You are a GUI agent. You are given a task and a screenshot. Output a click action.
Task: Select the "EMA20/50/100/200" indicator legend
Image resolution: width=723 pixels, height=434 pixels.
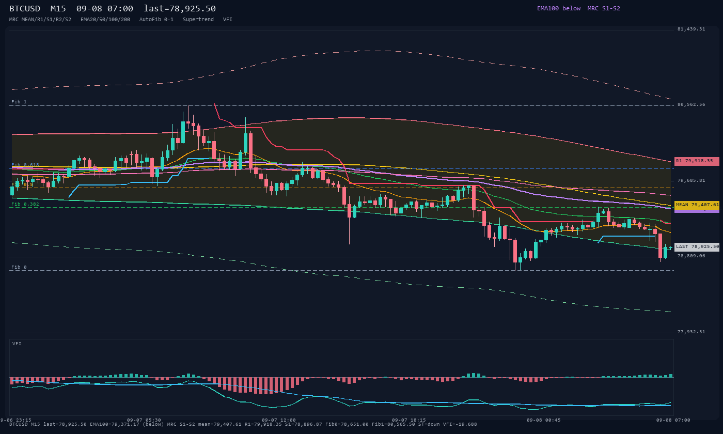click(105, 20)
